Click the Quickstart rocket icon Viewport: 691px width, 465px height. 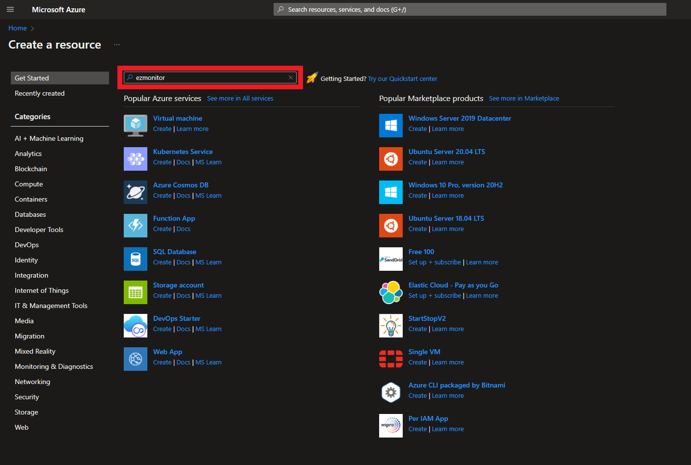coord(312,77)
